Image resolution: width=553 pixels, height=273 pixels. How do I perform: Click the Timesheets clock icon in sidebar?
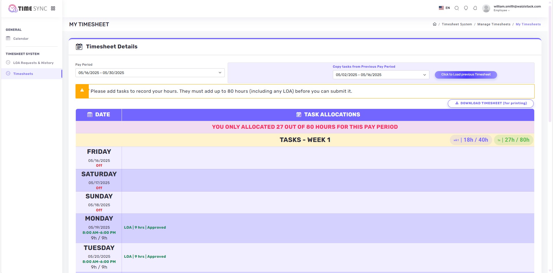tap(8, 73)
